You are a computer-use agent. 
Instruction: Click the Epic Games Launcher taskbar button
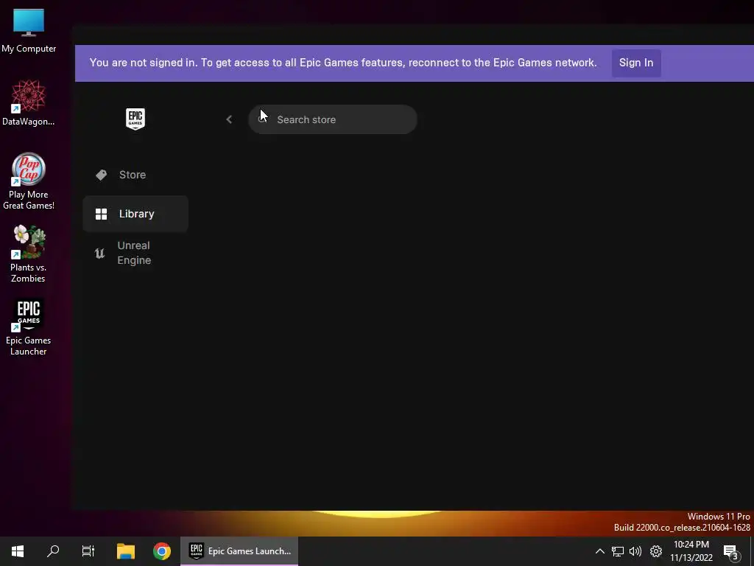click(239, 551)
